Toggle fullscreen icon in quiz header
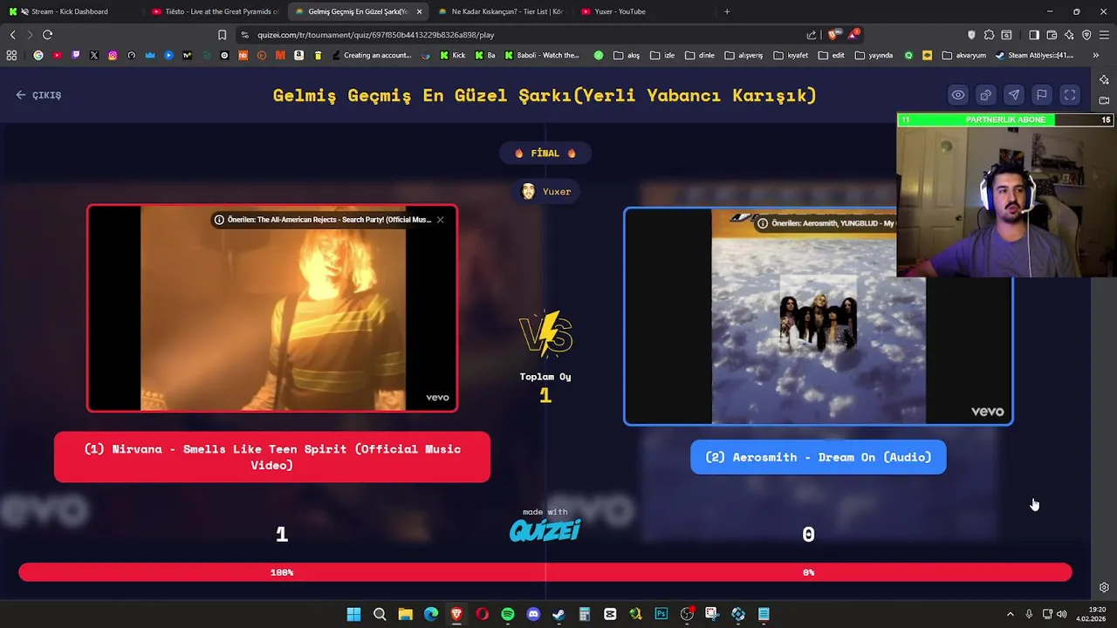1117x628 pixels. (x=1070, y=95)
